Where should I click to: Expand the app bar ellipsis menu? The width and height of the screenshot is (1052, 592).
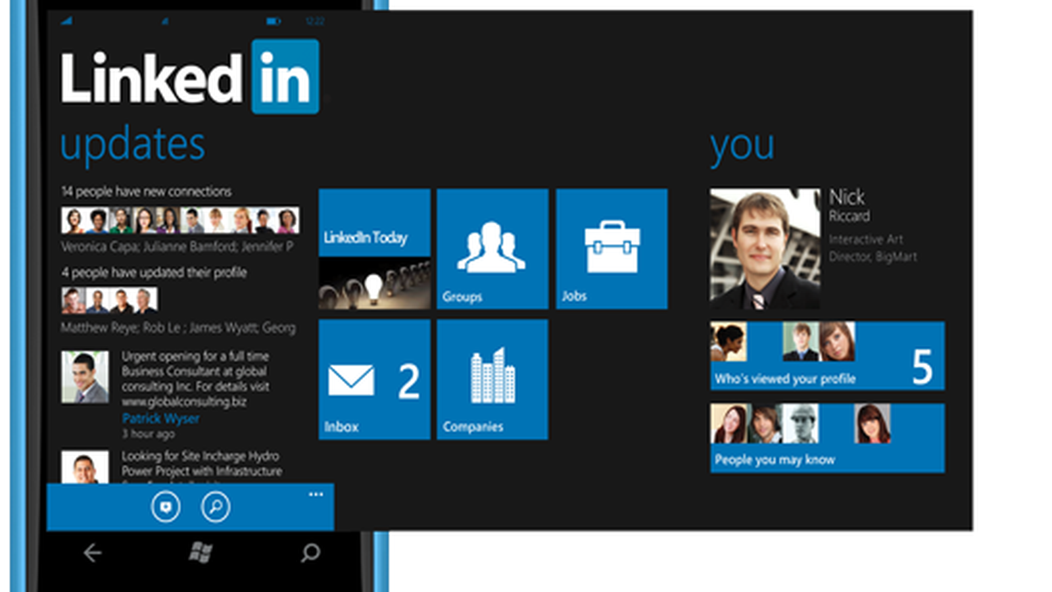coord(316,495)
